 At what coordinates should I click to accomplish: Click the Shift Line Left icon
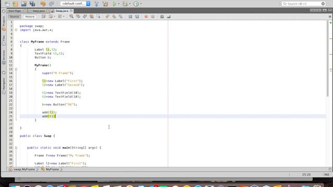(130, 17)
